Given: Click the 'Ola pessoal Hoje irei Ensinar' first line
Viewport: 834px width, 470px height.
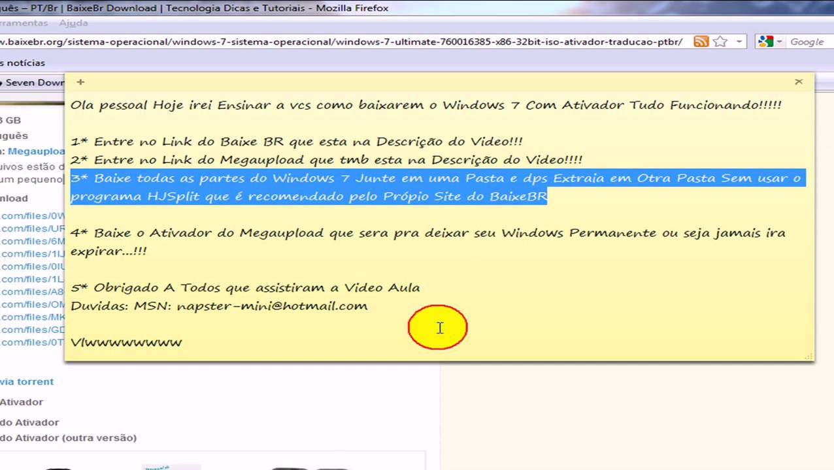Looking at the screenshot, I should pyautogui.click(x=426, y=105).
